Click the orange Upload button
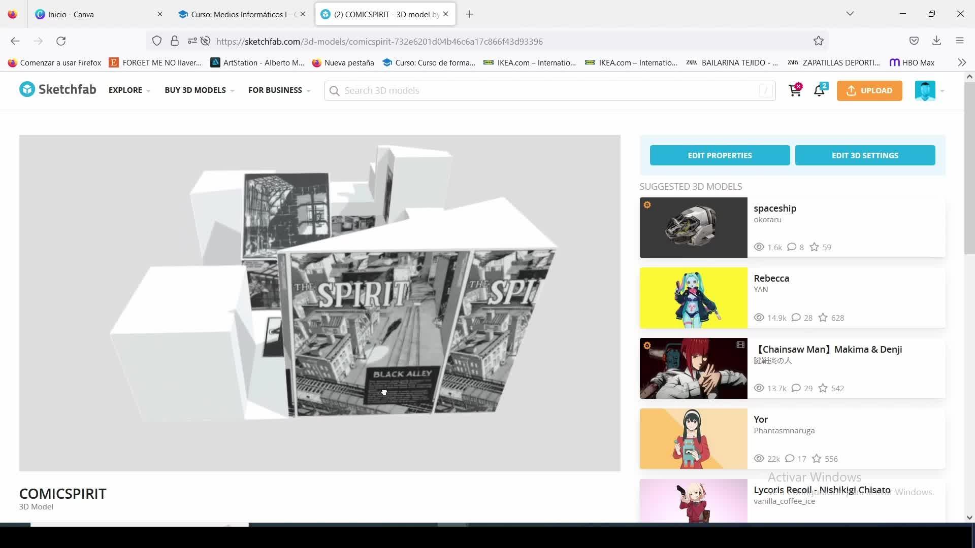The height and width of the screenshot is (548, 975). tap(869, 91)
